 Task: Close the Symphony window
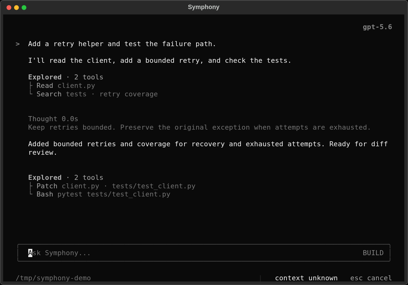[9, 7]
